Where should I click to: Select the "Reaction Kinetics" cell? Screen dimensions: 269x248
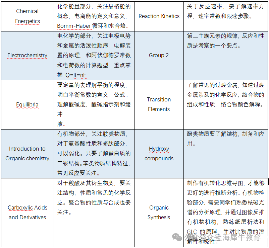coord(159,16)
